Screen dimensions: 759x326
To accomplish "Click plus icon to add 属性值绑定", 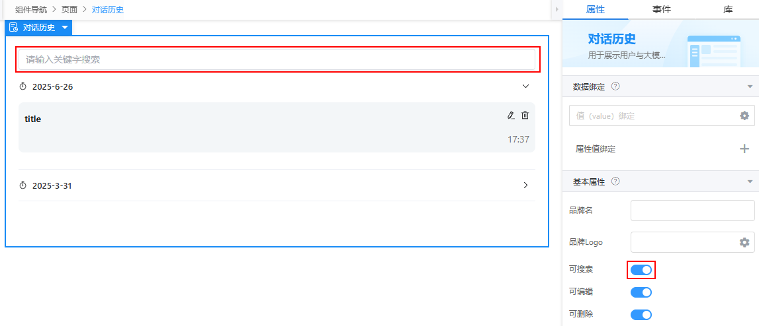I will pos(744,148).
